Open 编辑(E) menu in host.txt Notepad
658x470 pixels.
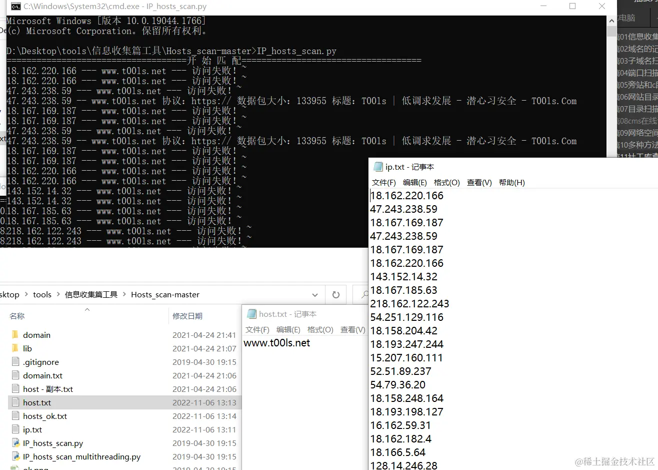[288, 330]
